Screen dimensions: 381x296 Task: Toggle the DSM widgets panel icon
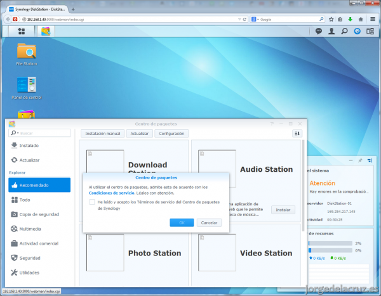(370, 31)
